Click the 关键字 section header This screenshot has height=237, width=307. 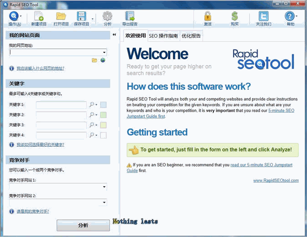click(58, 84)
